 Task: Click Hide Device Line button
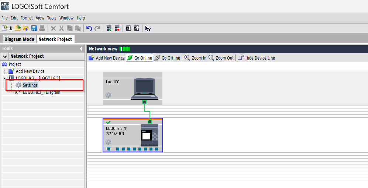tap(257, 58)
